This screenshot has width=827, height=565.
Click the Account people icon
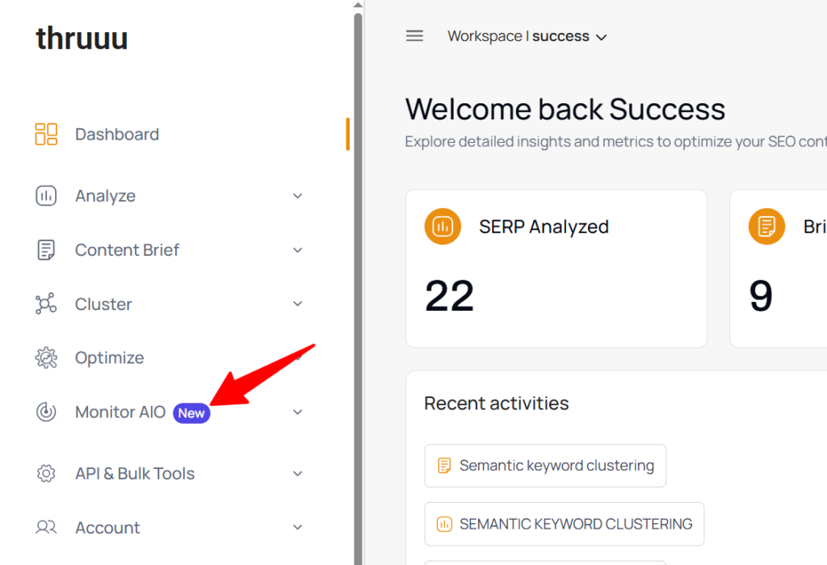click(x=46, y=528)
